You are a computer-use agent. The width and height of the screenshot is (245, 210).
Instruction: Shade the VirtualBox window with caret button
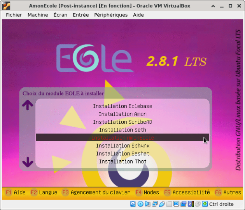click(x=213, y=6)
